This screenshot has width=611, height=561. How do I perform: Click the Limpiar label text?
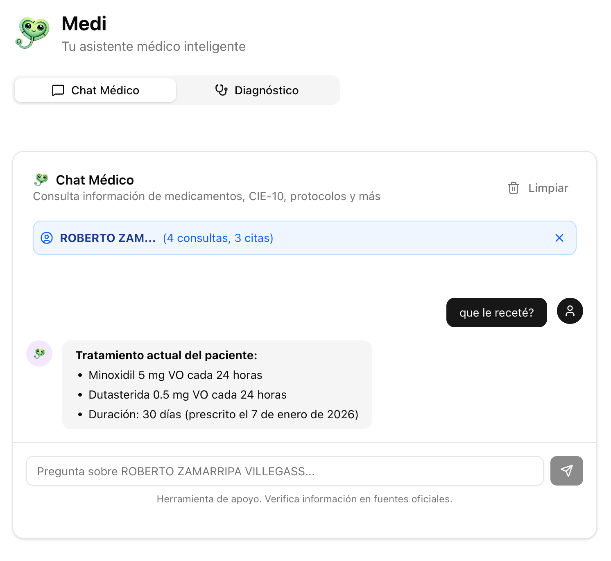[548, 188]
